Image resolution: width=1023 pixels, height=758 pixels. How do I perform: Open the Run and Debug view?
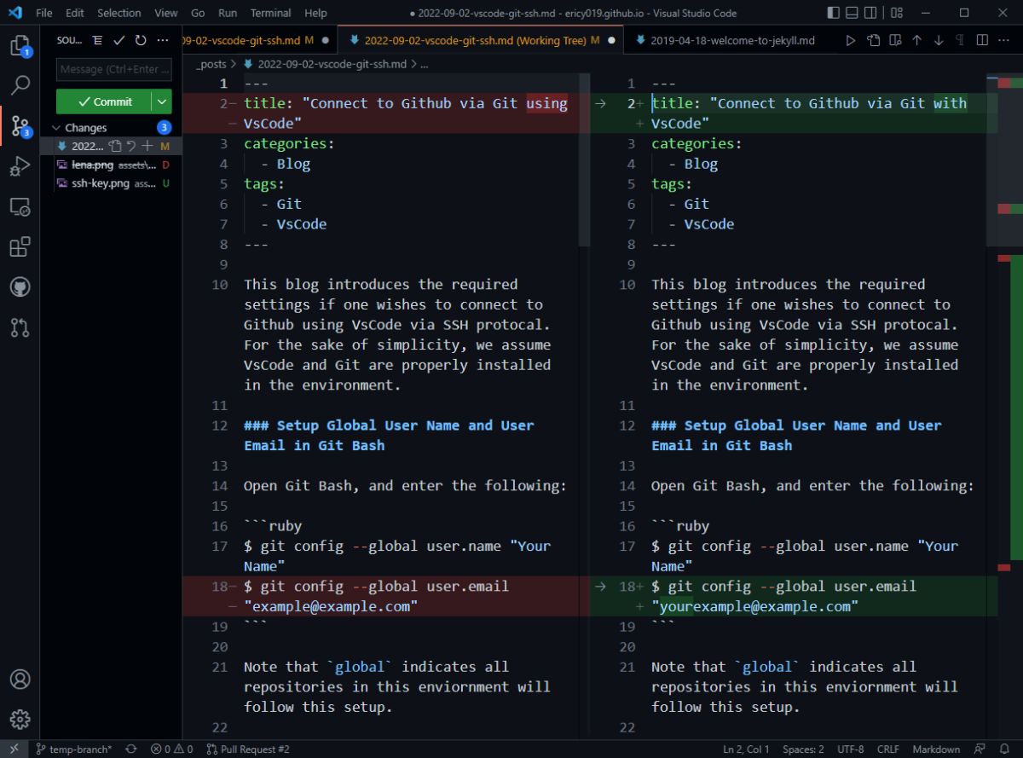(20, 167)
